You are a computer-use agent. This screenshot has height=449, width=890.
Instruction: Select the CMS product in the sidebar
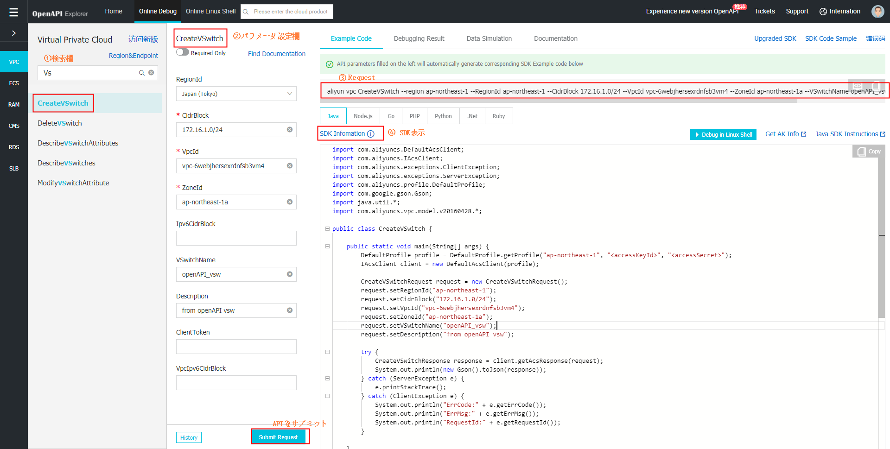pos(14,126)
